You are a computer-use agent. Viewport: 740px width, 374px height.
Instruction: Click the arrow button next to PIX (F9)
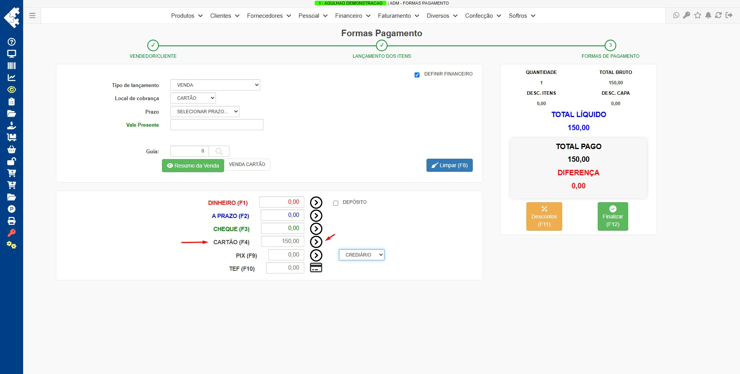316,255
